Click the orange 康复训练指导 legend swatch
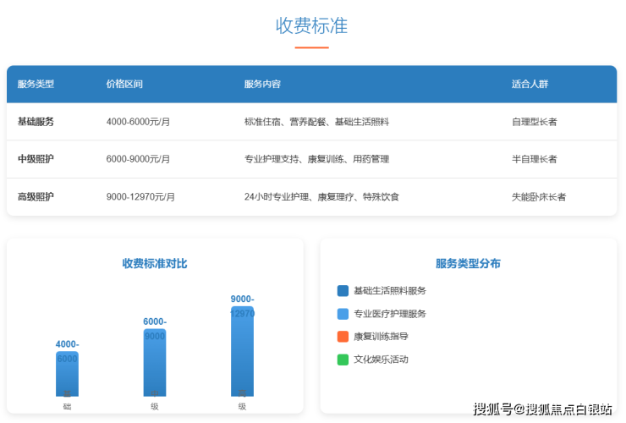 343,337
